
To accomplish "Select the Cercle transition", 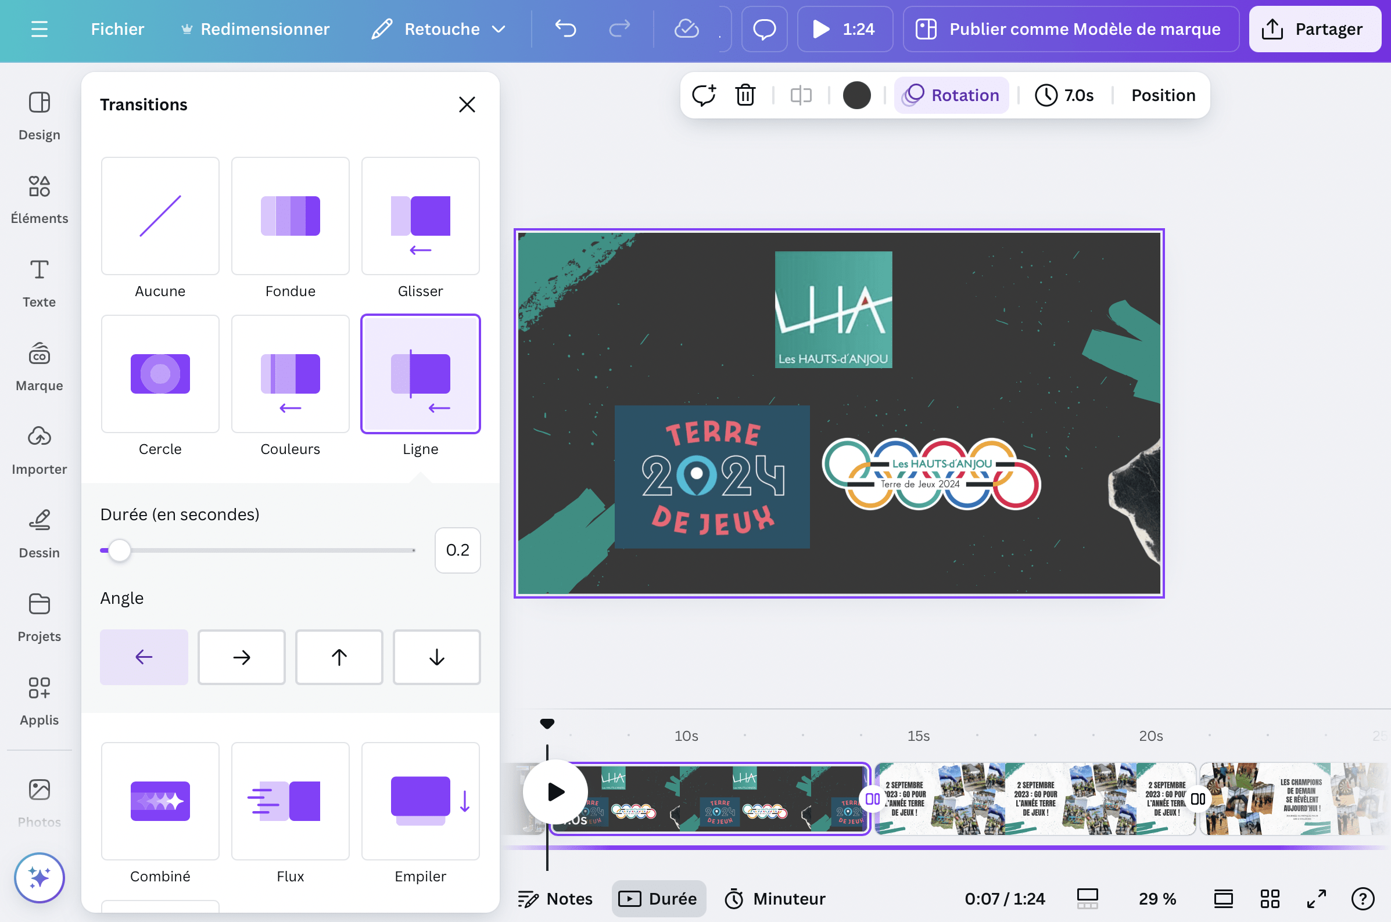I will tap(160, 373).
